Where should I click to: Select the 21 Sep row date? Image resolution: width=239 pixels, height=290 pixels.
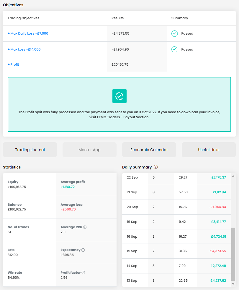pyautogui.click(x=132, y=192)
